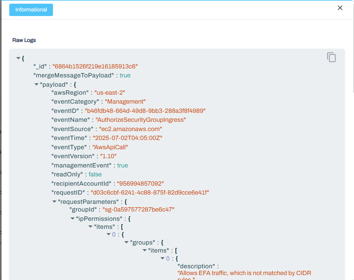354x280 pixels.
Task: Collapse the root JSON object
Action: [x=18, y=58]
